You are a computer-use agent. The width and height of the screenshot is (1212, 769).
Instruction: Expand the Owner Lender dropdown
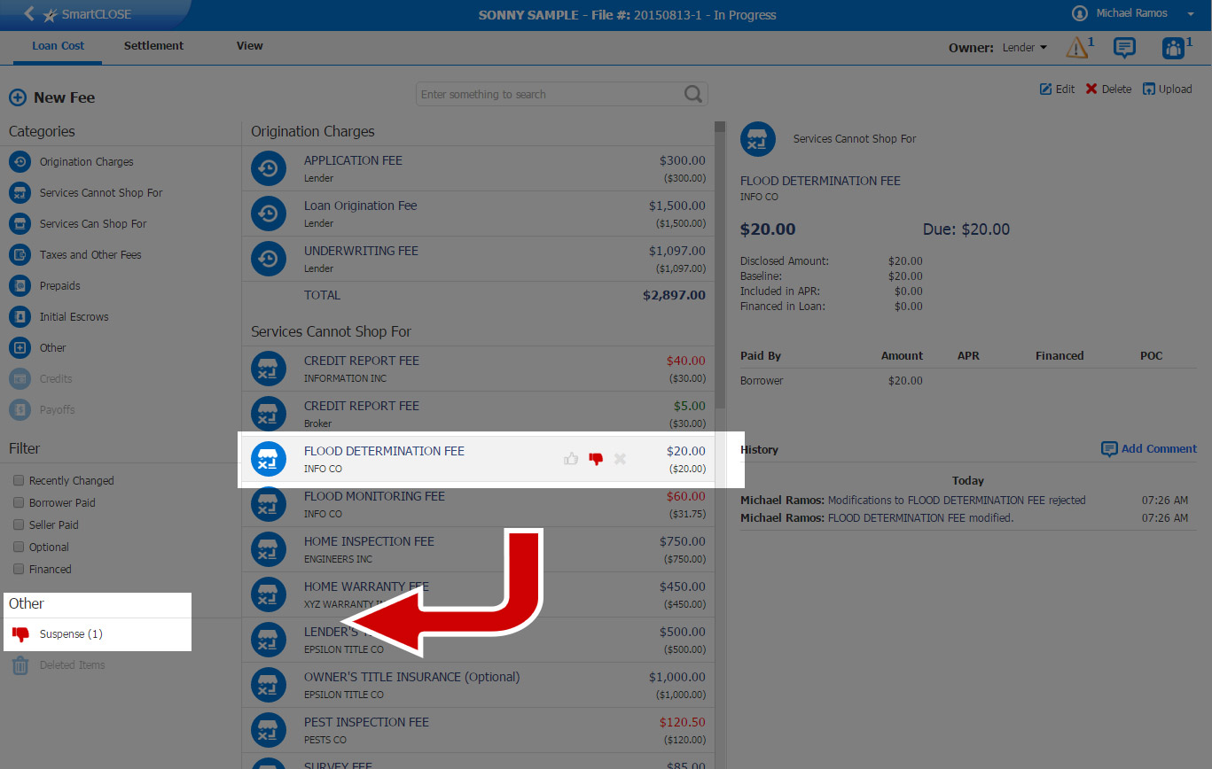coord(1026,48)
